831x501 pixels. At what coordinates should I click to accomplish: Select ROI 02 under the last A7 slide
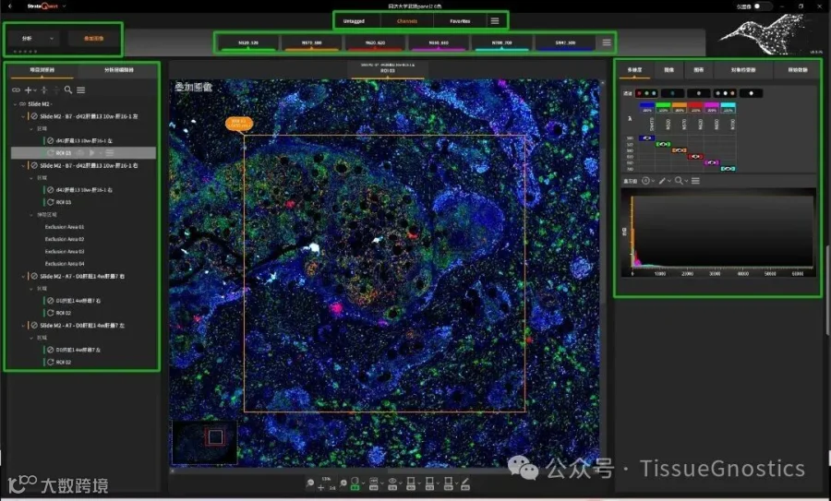64,363
